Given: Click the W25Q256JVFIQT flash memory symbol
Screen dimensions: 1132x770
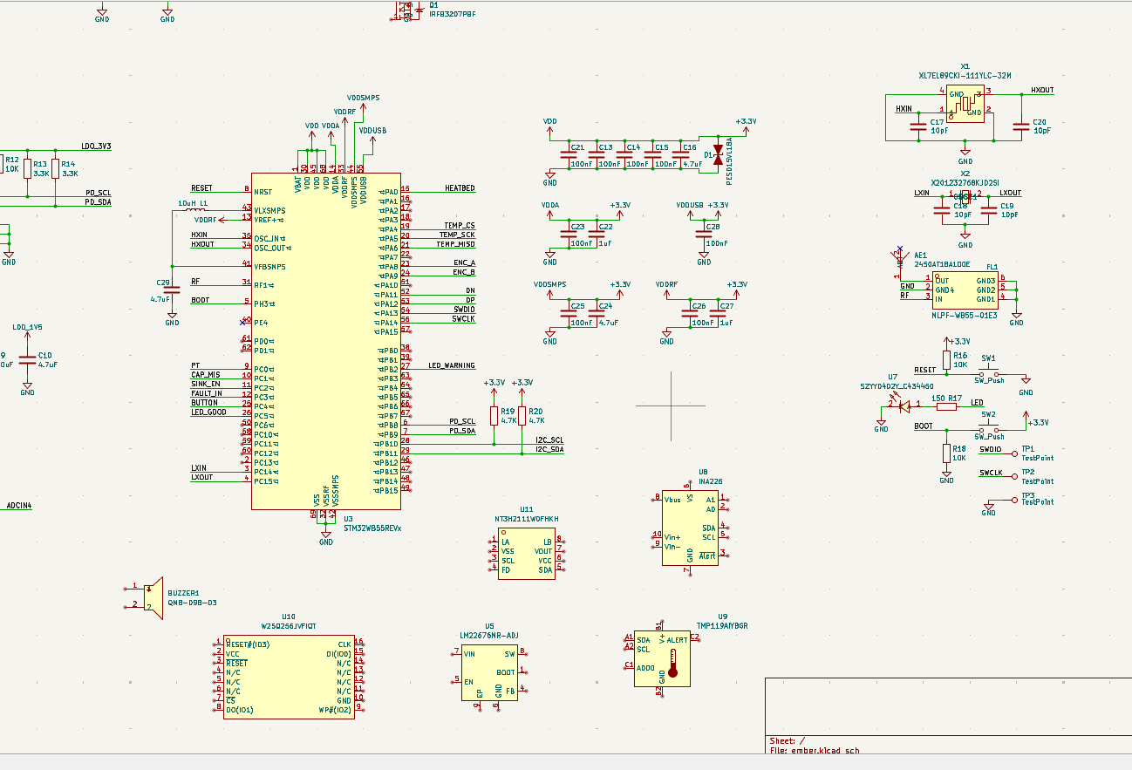Looking at the screenshot, I should click(x=289, y=676).
